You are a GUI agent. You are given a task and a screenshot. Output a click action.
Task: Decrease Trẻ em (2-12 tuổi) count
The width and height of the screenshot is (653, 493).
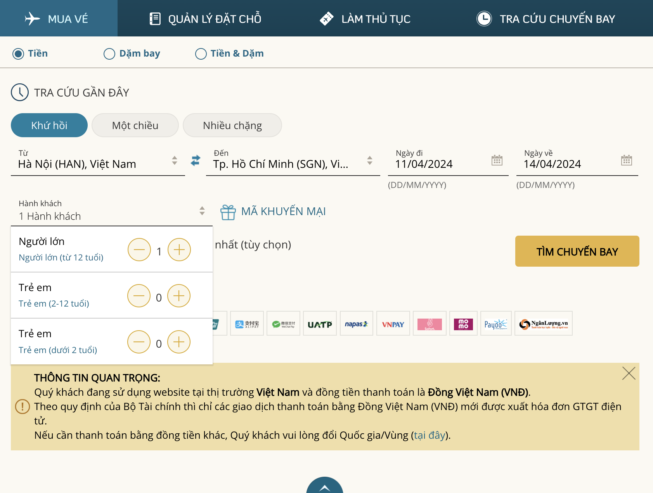tap(139, 296)
